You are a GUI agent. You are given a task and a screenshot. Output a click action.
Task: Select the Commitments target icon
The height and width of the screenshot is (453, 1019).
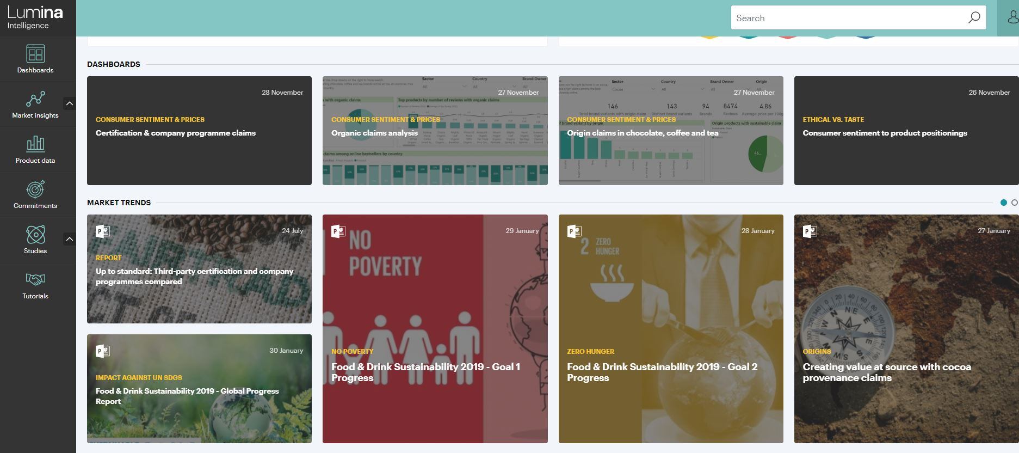pos(35,189)
